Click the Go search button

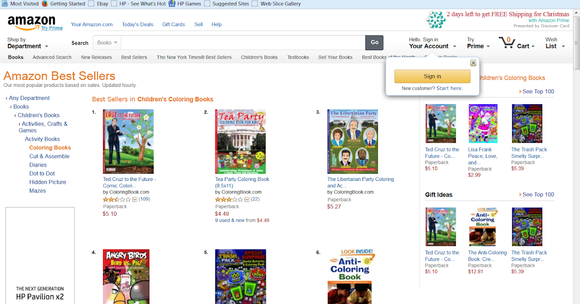point(375,42)
